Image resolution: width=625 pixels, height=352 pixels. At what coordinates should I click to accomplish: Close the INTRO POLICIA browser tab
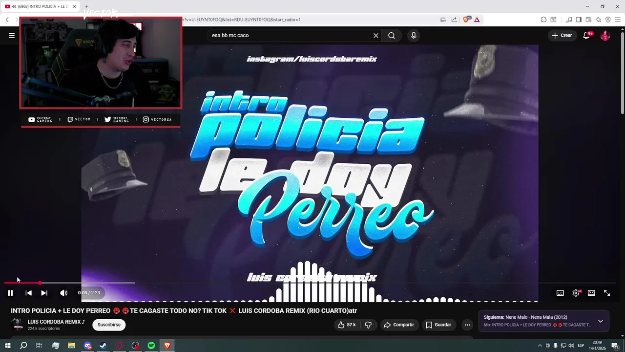(75, 6)
